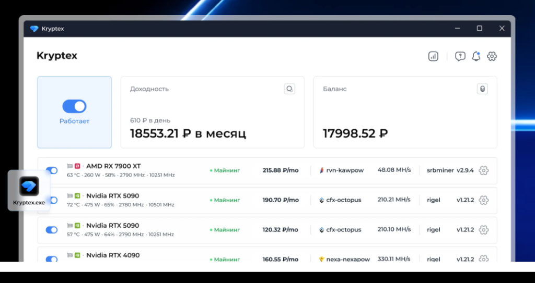Click grey GPU card icon in RTX 4090 row
Viewport: 535px width, 283px height.
click(x=70, y=255)
